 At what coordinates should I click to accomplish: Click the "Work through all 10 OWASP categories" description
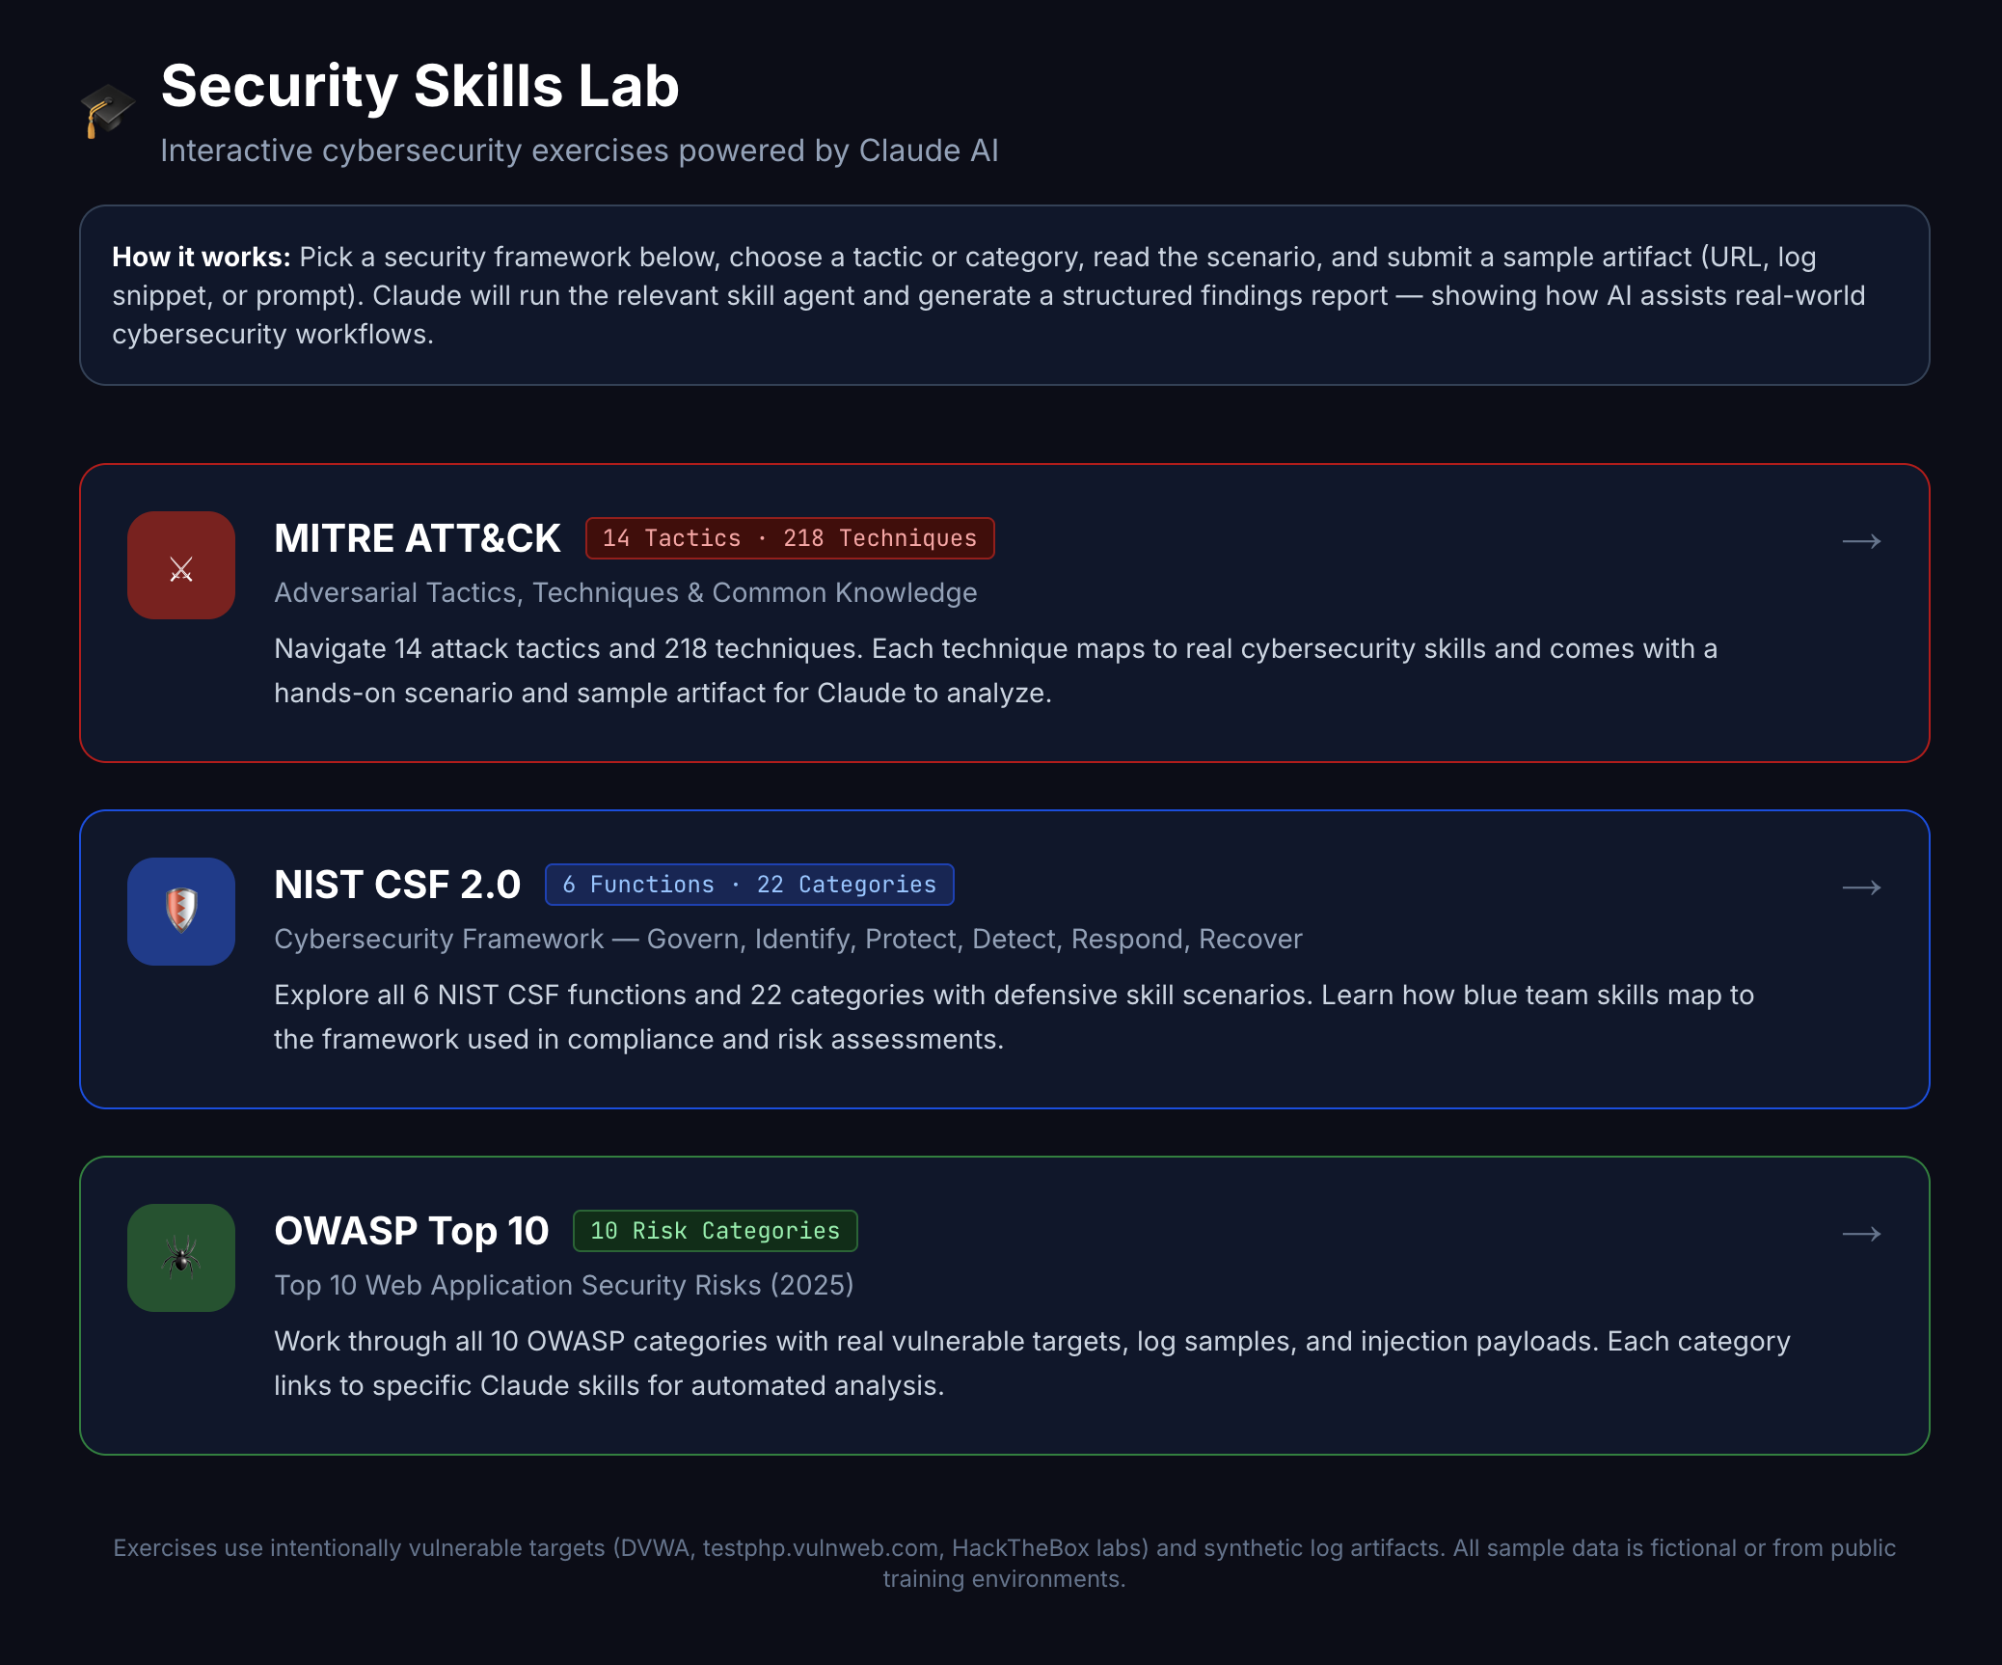(1032, 1363)
